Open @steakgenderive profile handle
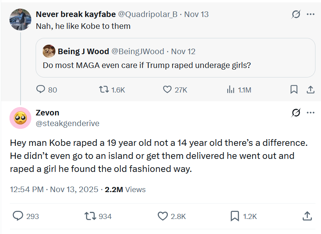 67,123
